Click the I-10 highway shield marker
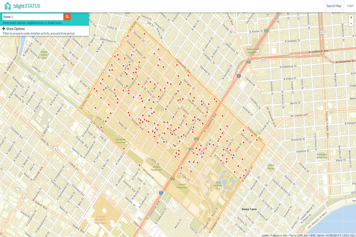The image size is (356, 237). coord(238,76)
